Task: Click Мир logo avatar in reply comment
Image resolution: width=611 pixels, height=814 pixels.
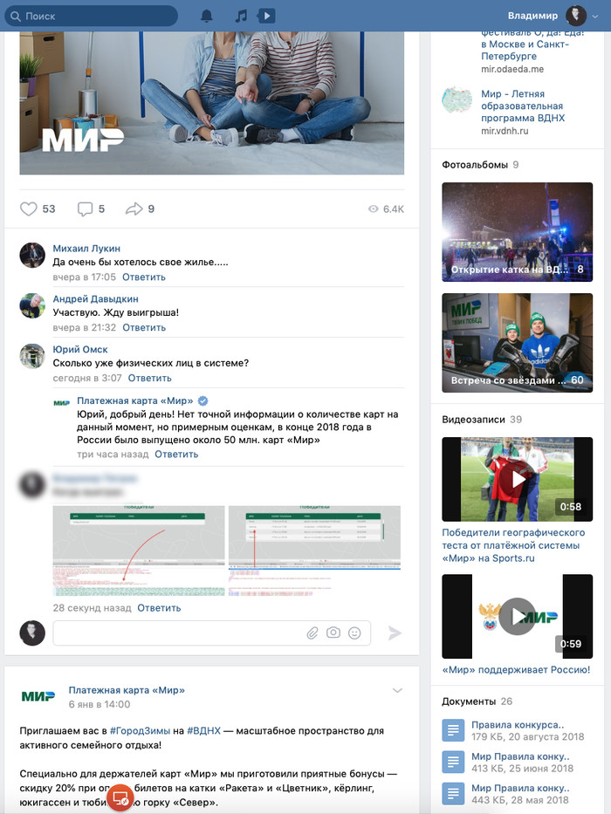Action: tap(61, 403)
